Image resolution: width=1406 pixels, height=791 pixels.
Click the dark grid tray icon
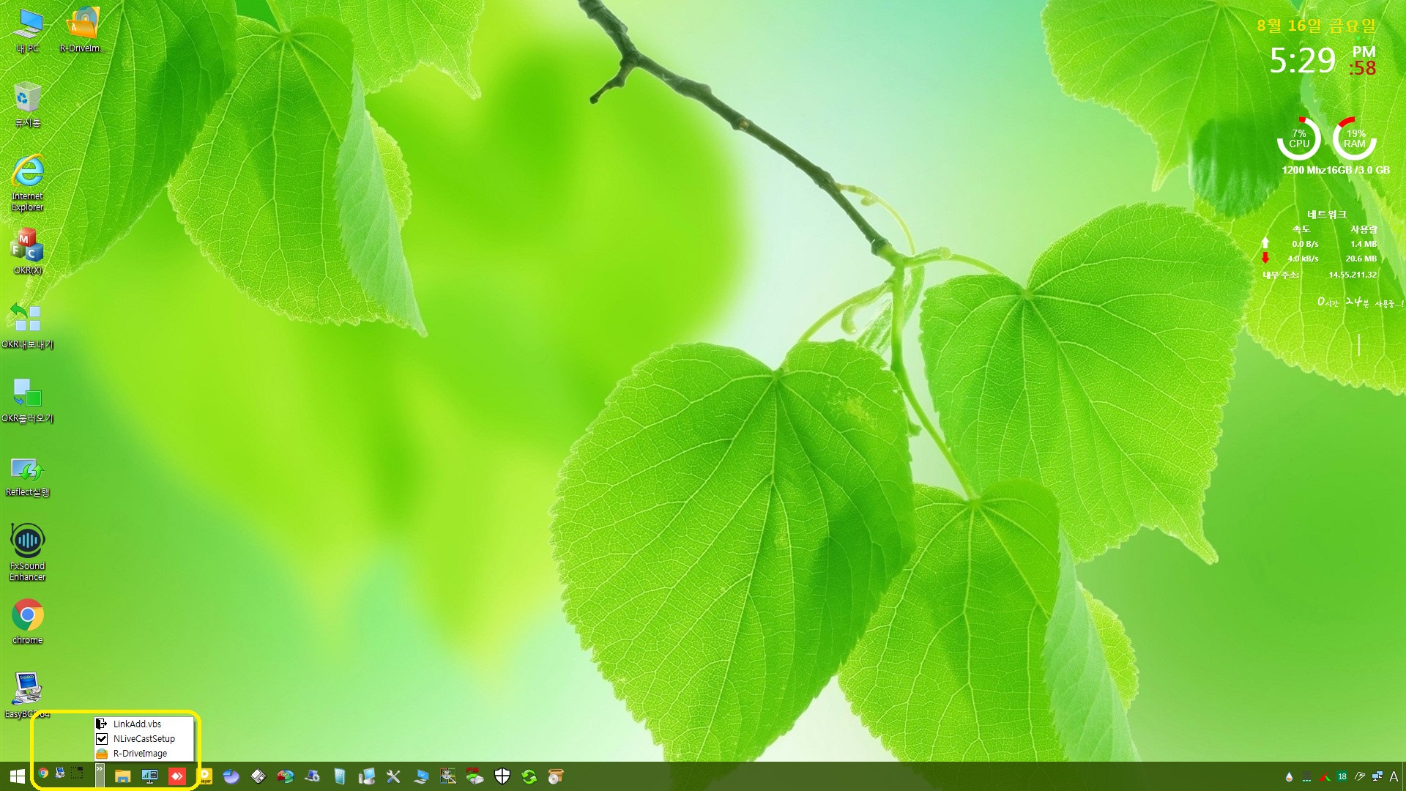pos(1307,776)
